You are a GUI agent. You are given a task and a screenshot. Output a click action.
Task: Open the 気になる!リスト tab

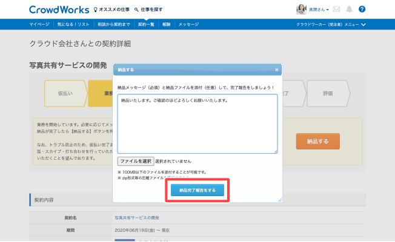(72, 24)
